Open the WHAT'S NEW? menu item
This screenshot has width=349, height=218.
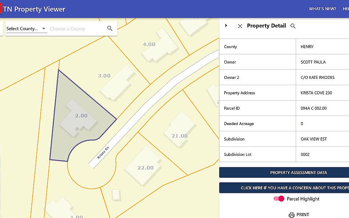[322, 9]
